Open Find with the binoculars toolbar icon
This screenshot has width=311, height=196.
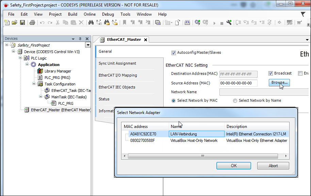pos(91,22)
